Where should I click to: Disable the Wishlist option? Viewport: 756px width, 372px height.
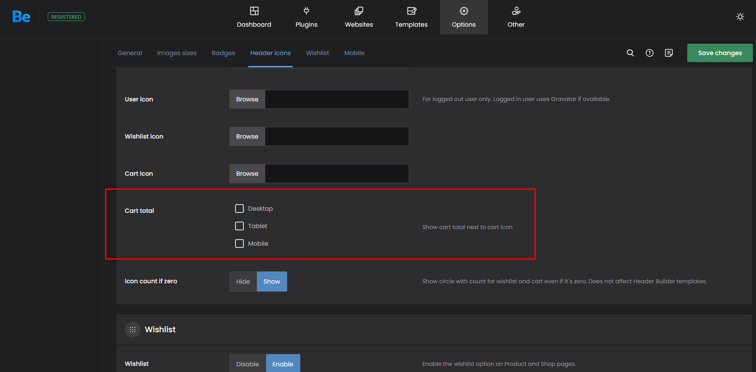tap(247, 364)
